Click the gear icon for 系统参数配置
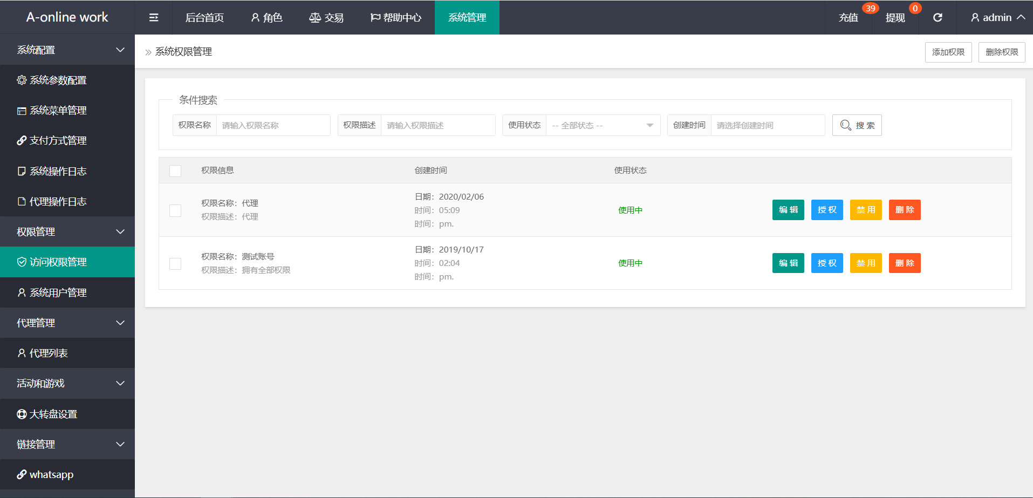This screenshot has height=498, width=1033. (x=22, y=80)
